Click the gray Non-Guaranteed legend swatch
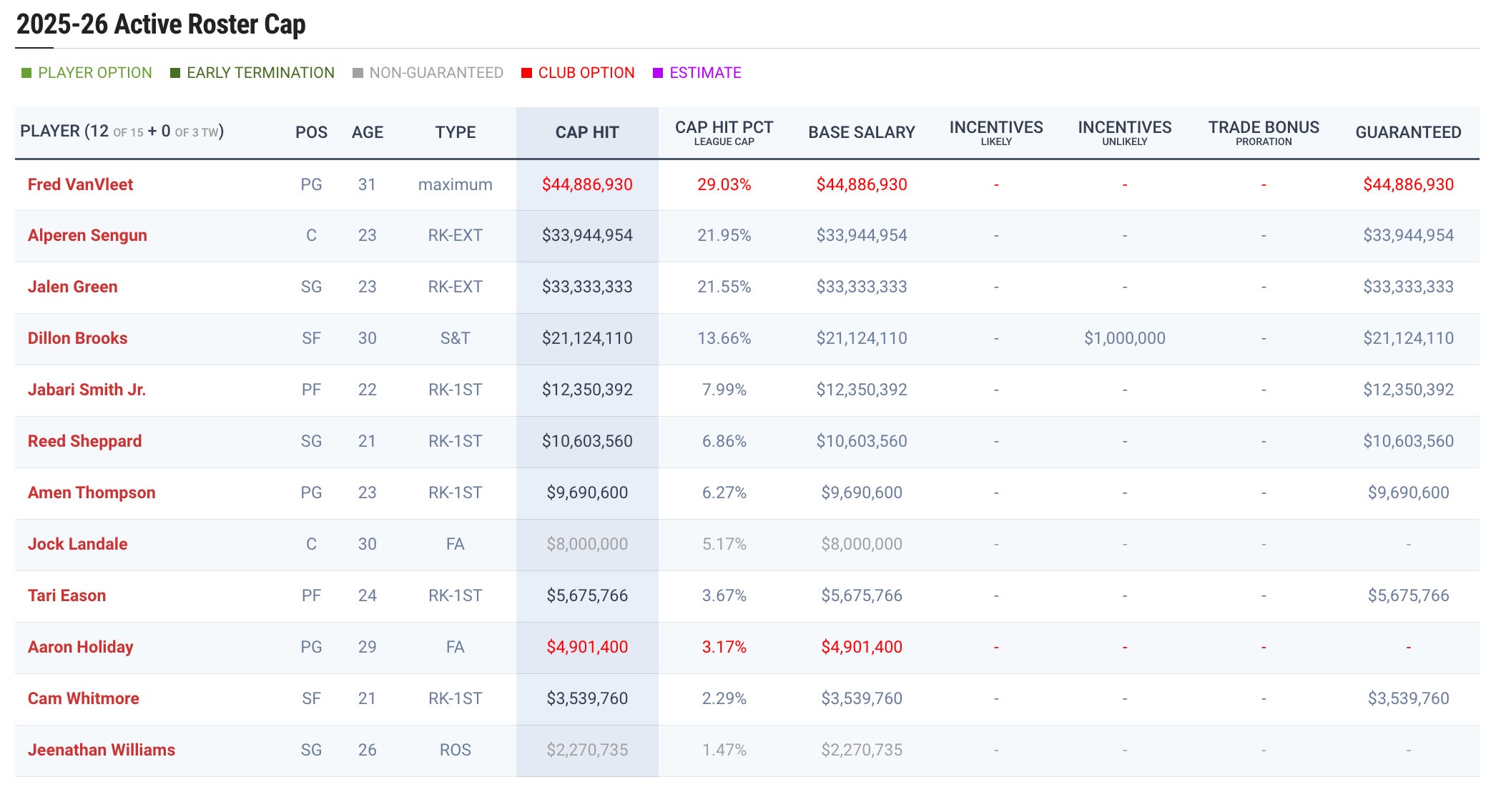 tap(358, 73)
